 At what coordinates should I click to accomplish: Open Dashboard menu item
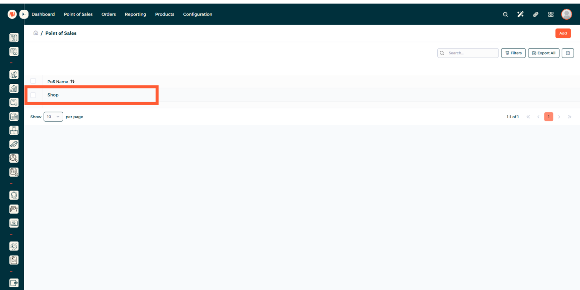coord(43,14)
